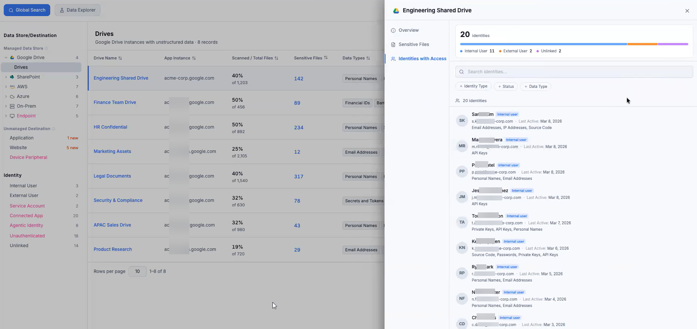Click the KN avatar in identities list
Screen dimensions: 697x329
(462, 248)
